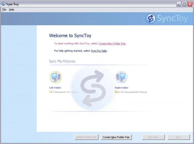Viewport: 194px width, 144px height.
Task: Close the SyncToy window
Action: pyautogui.click(x=190, y=4)
